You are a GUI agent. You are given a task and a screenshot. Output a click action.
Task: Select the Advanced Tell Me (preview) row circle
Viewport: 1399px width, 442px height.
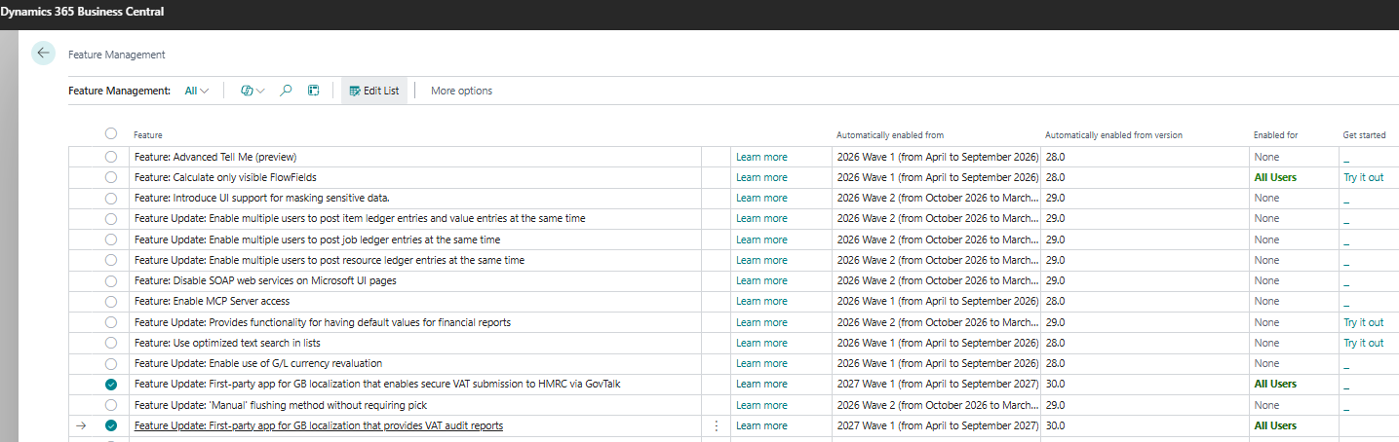pyautogui.click(x=111, y=156)
